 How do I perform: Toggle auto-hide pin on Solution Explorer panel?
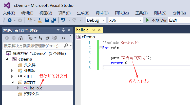[x=63, y=30]
